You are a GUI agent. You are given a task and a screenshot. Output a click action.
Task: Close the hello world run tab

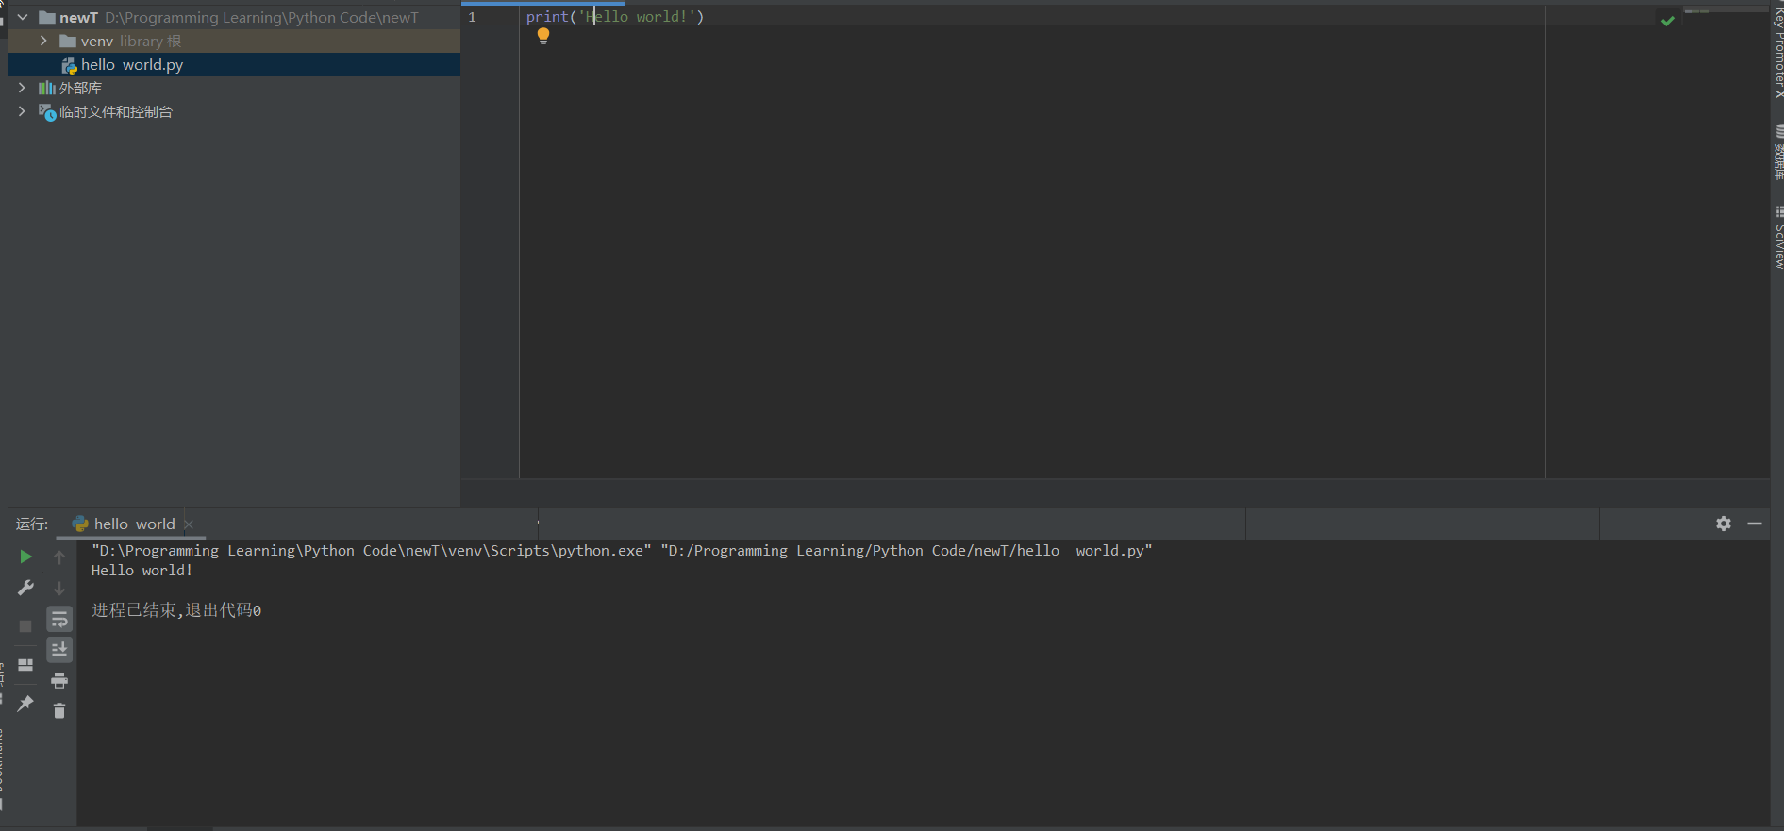[189, 524]
